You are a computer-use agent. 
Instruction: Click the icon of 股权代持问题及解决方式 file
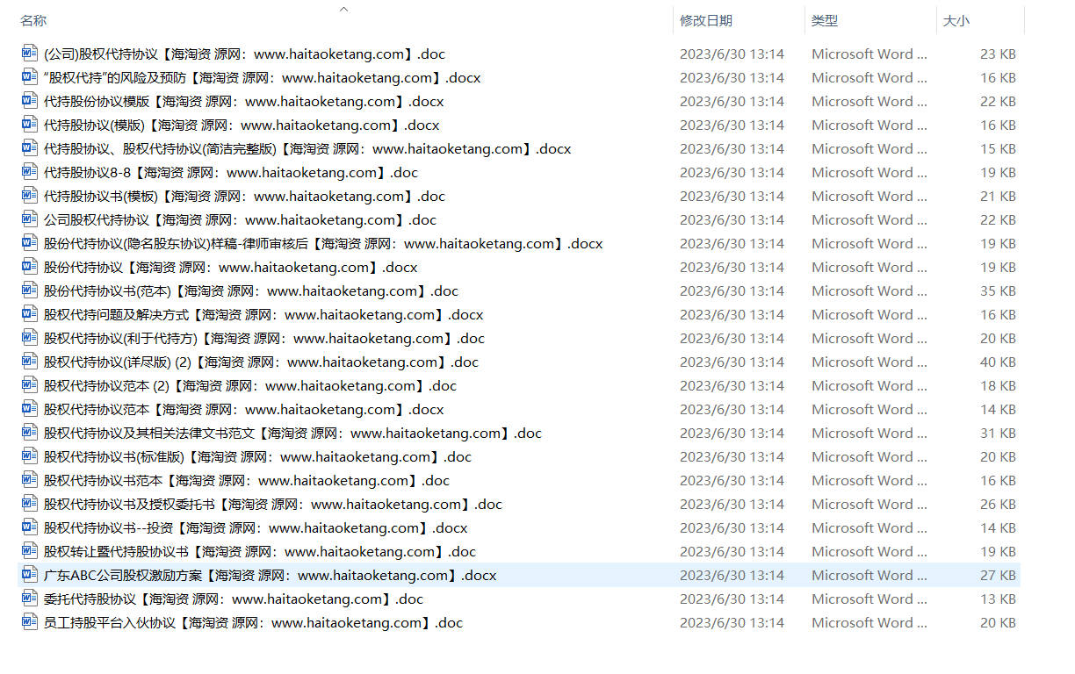pyautogui.click(x=29, y=314)
